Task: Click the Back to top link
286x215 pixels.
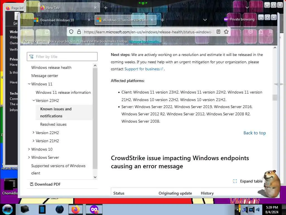Action: tap(255, 133)
